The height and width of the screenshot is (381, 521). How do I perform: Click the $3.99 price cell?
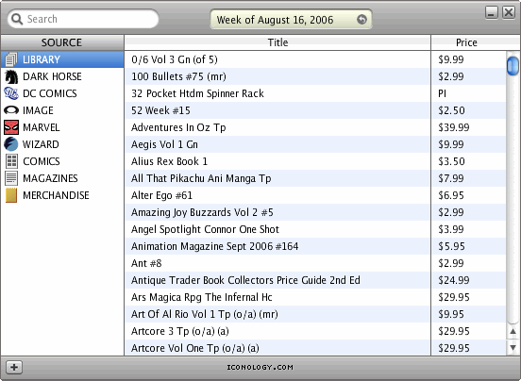click(x=469, y=229)
